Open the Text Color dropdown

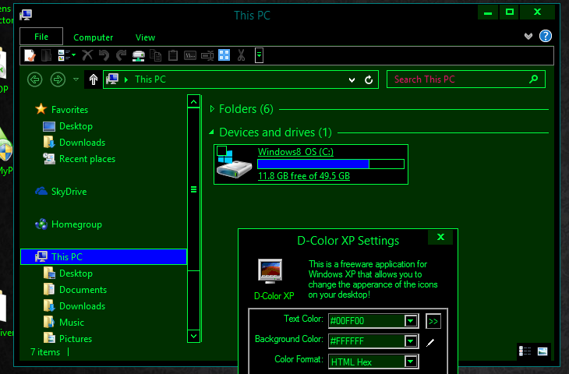pyautogui.click(x=411, y=321)
